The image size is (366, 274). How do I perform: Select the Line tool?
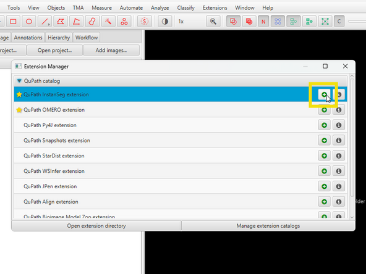[x=45, y=22]
